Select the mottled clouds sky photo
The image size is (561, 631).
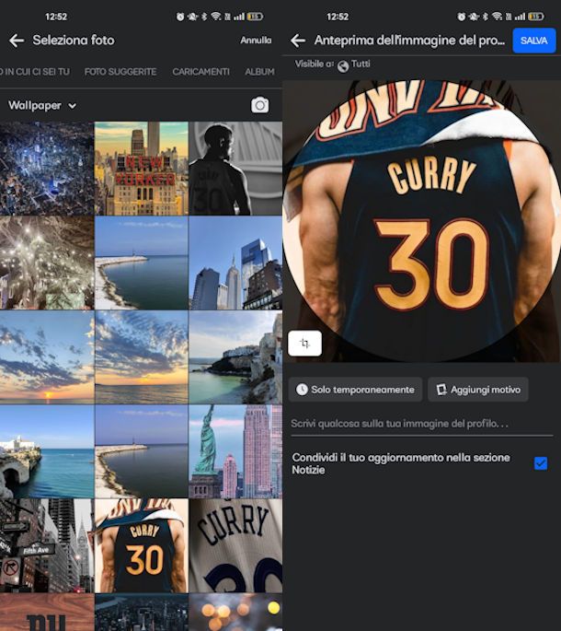pyautogui.click(x=141, y=357)
